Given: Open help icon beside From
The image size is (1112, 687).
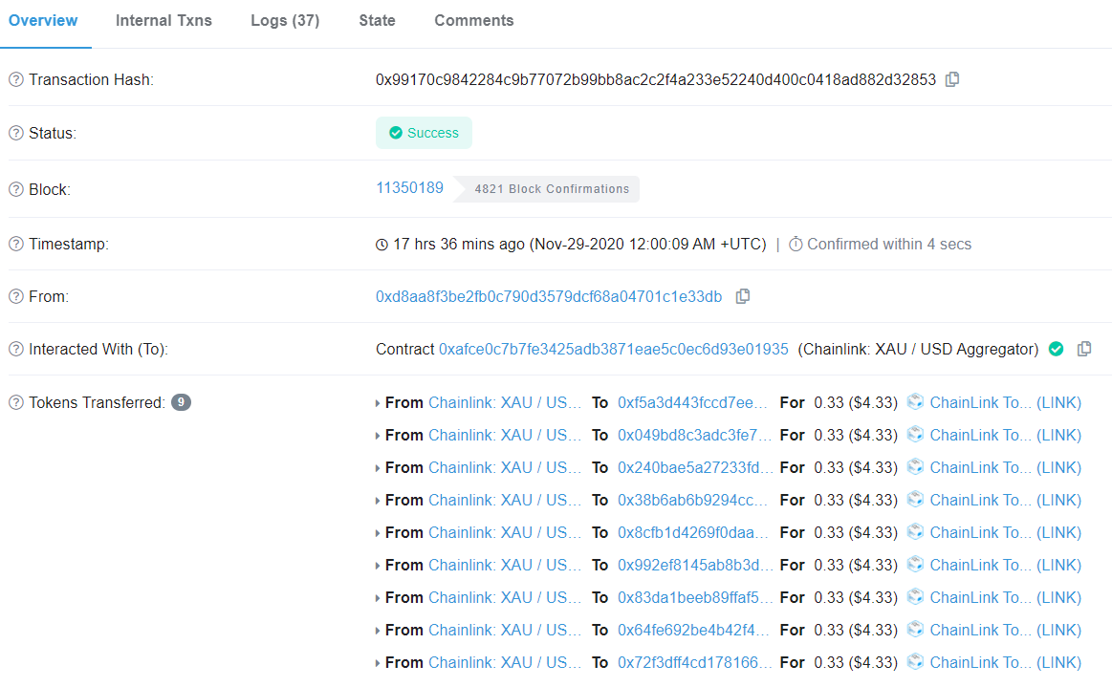Looking at the screenshot, I should pos(15,296).
